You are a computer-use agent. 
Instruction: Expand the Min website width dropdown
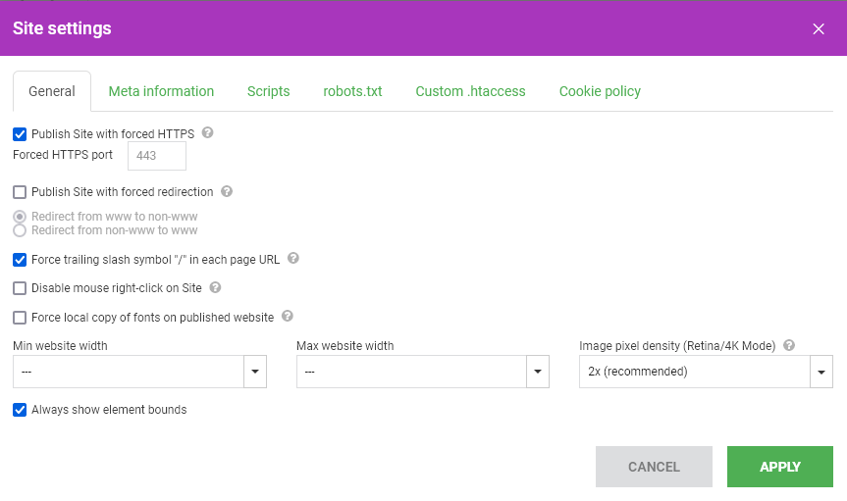[x=140, y=372]
